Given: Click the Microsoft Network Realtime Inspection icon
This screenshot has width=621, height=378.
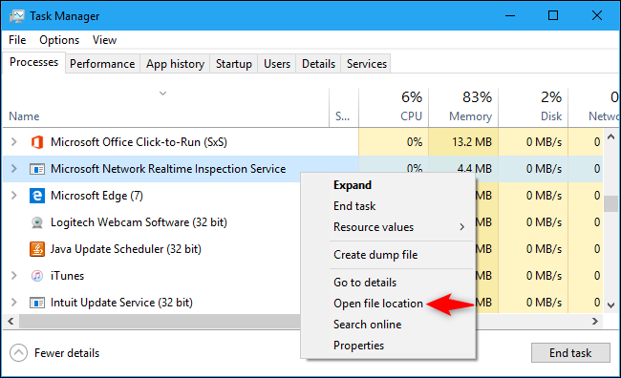Looking at the screenshot, I should [x=37, y=169].
